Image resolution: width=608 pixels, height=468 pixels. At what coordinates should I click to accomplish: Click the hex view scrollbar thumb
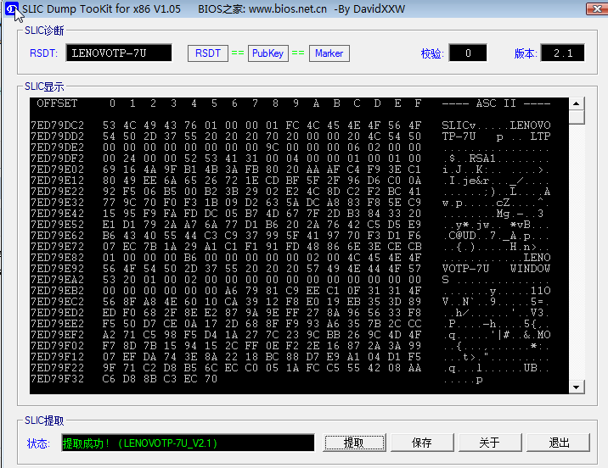[577, 117]
